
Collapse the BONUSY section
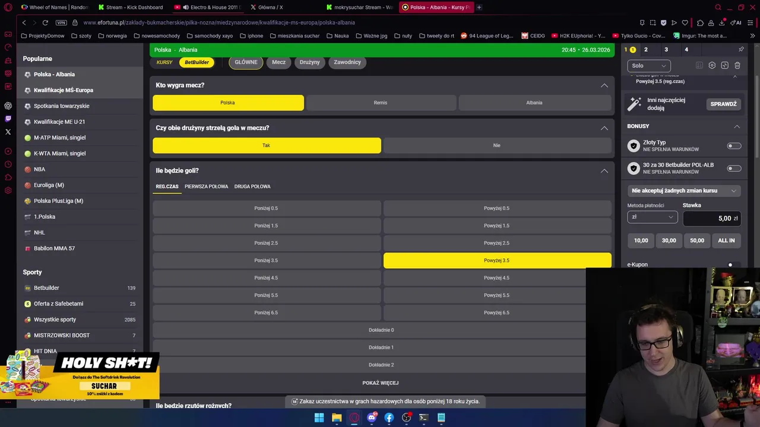click(x=737, y=126)
